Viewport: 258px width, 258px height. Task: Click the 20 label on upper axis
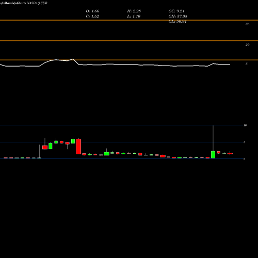247,45
